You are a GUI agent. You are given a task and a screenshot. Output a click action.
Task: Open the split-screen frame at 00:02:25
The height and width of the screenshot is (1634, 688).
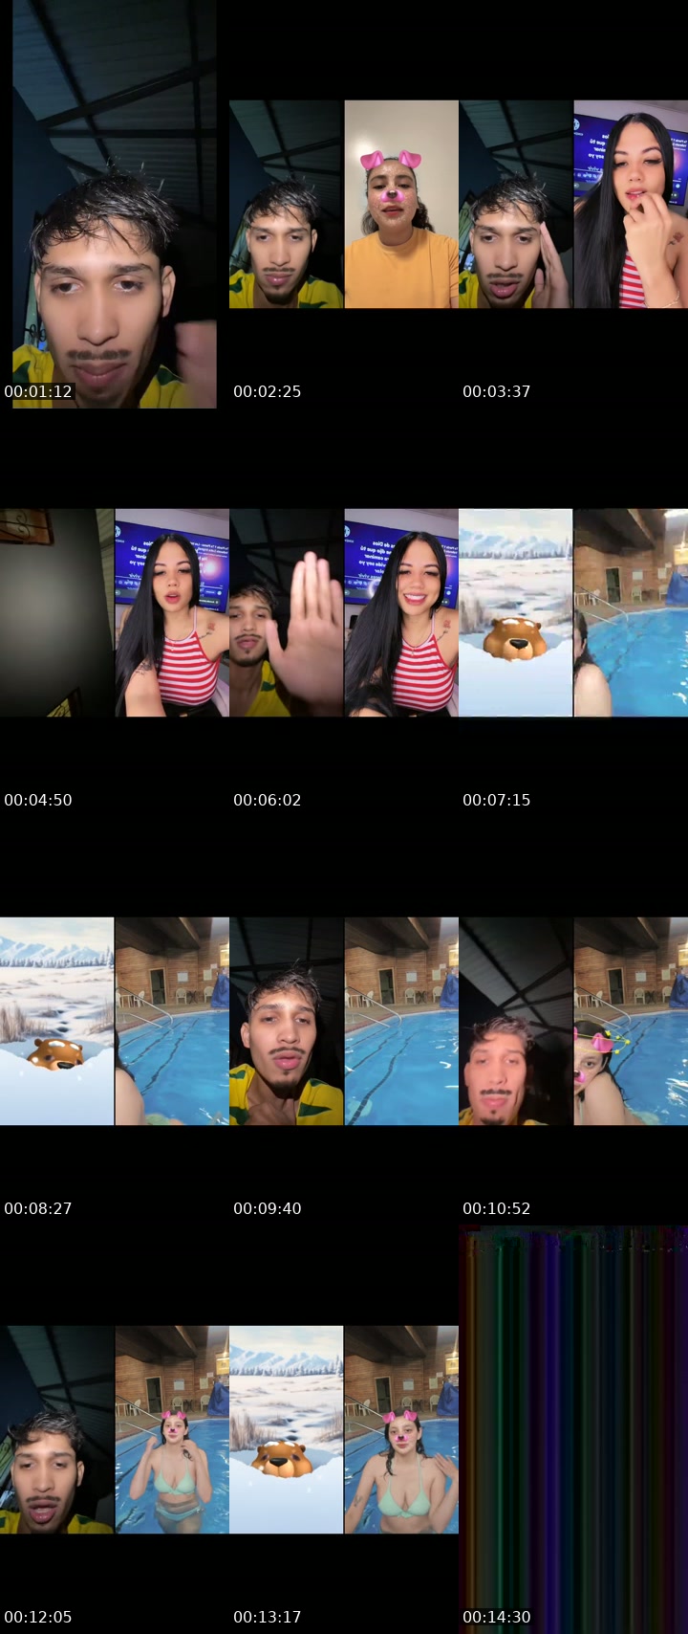click(344, 204)
